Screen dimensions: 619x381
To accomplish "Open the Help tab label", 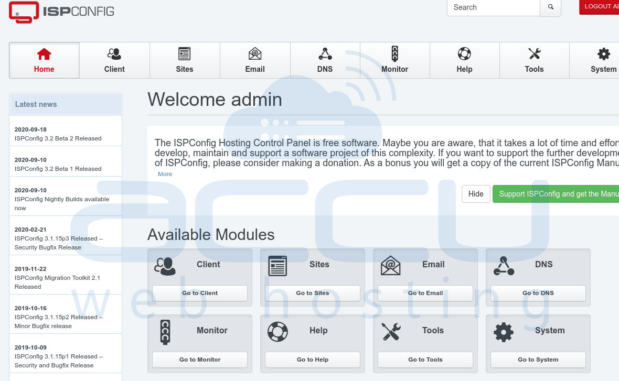I will click(x=464, y=69).
